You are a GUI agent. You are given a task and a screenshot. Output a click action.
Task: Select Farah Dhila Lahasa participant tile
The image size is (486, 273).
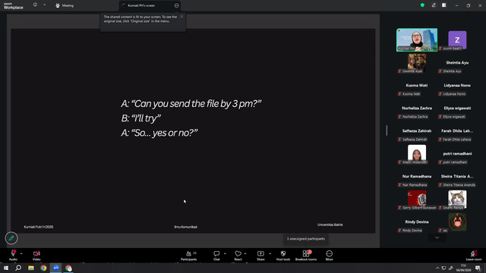(x=457, y=131)
